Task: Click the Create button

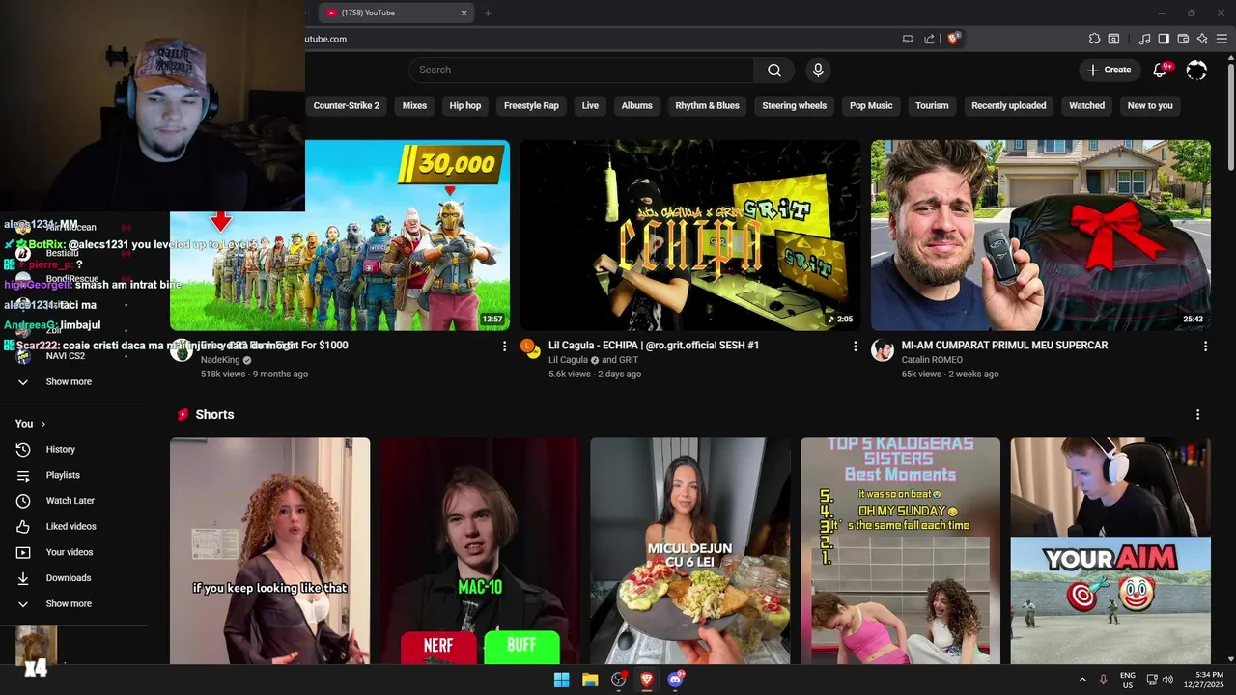Action: coord(1109,69)
